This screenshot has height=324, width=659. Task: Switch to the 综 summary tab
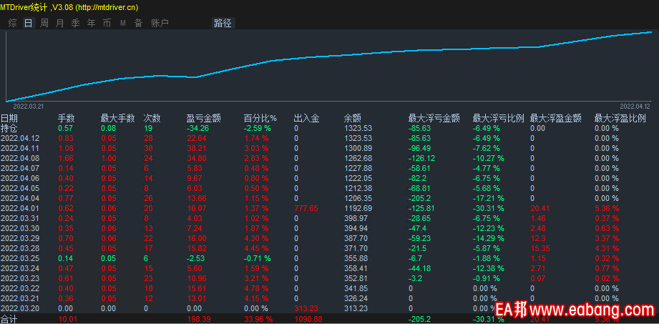pos(13,23)
